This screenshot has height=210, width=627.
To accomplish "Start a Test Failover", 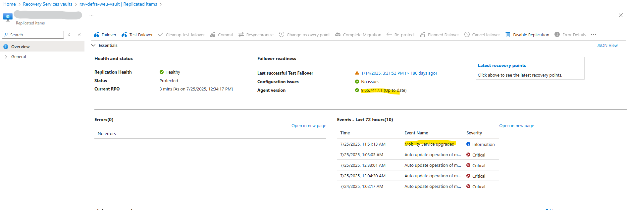I will (137, 35).
